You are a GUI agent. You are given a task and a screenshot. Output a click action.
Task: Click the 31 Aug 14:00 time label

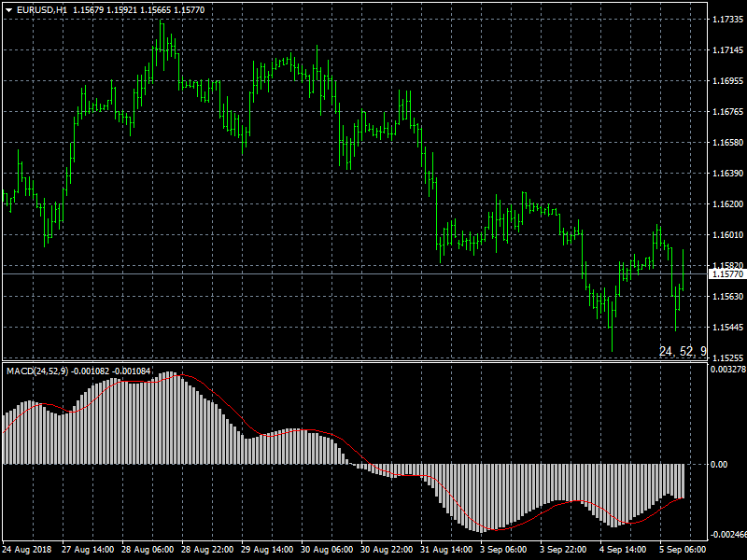click(446, 550)
